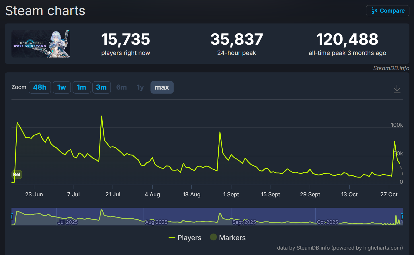
Task: Grab the right navigator range handle
Action: (x=402, y=217)
